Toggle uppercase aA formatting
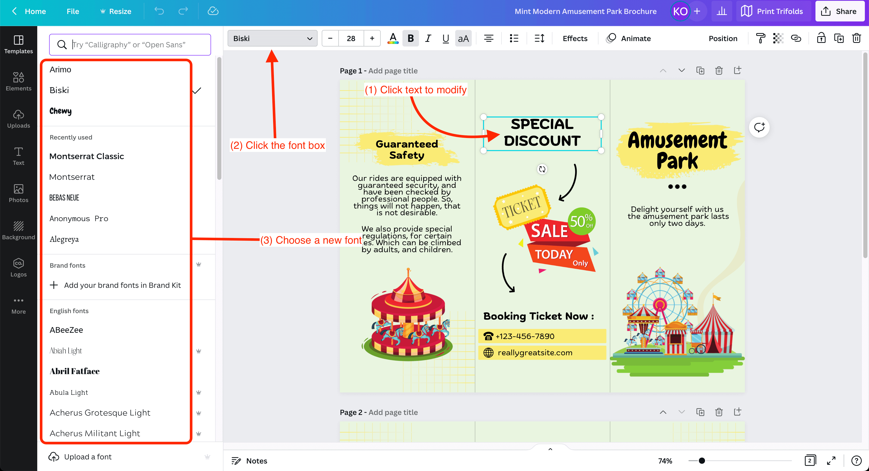869x471 pixels. click(463, 38)
